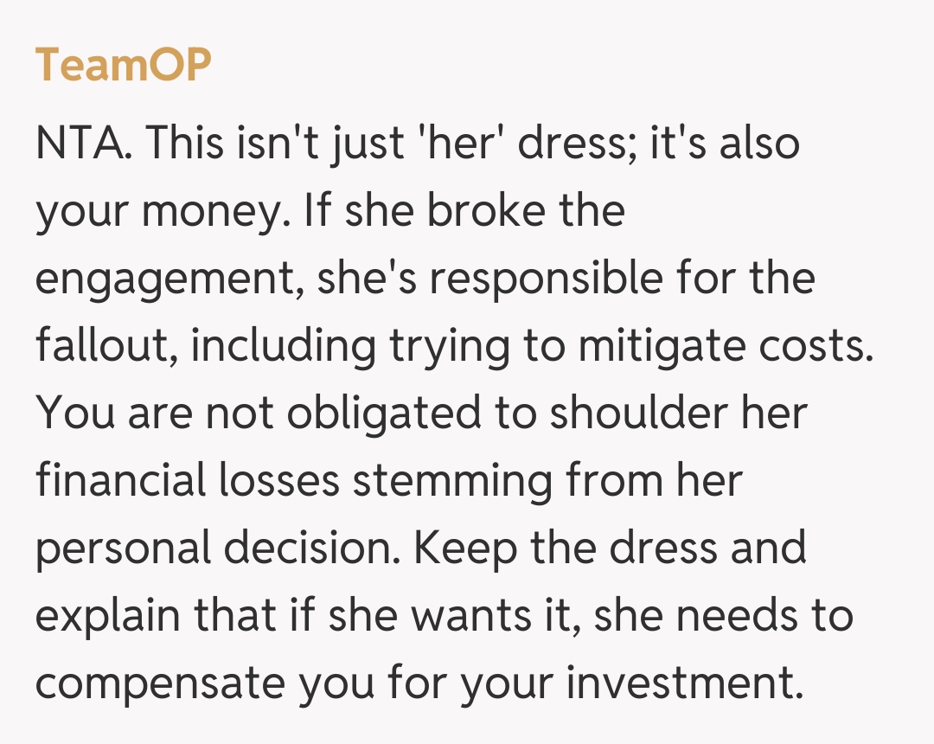Click the words 'she needs to'

click(x=723, y=616)
